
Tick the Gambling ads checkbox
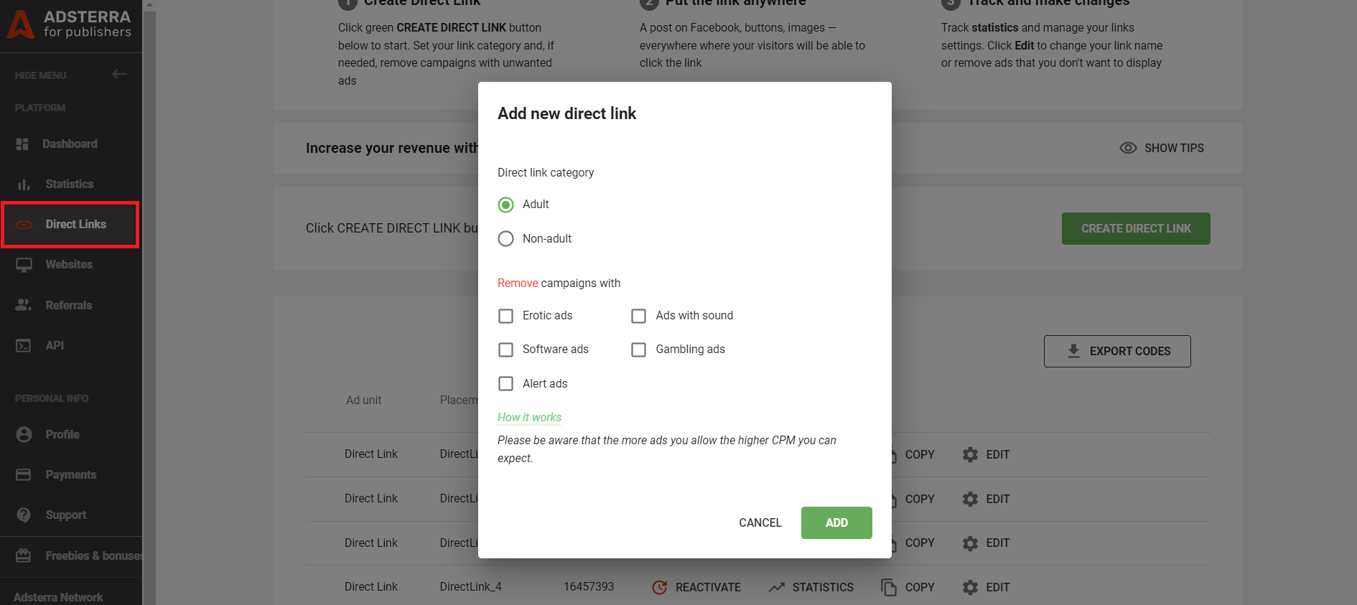[x=638, y=350]
